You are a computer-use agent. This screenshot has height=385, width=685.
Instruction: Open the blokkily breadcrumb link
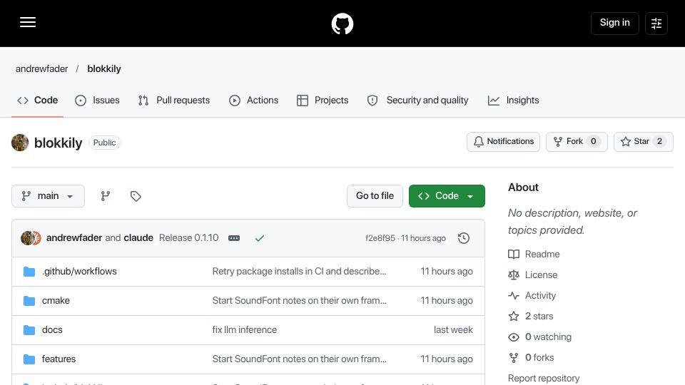pos(104,69)
